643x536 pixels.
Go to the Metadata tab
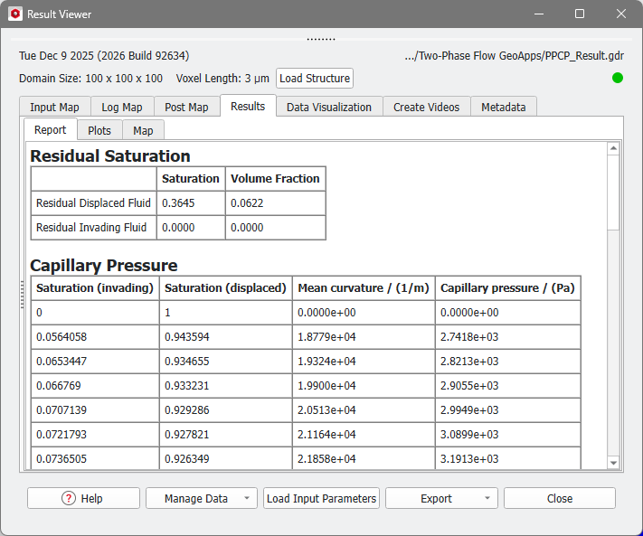[503, 107]
